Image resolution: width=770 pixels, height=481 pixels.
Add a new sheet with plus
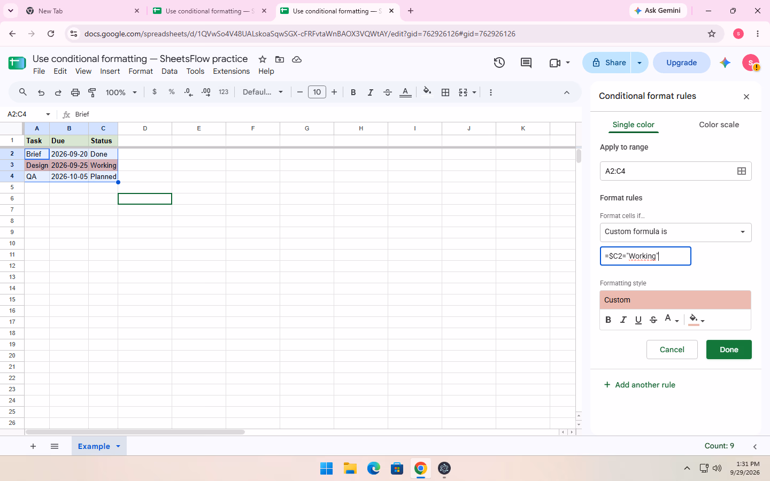point(33,446)
